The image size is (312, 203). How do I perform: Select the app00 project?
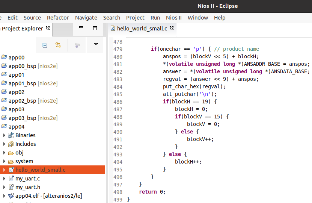coord(17,58)
